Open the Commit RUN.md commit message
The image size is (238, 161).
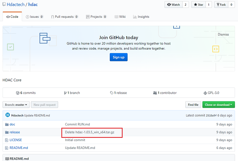coord(77,124)
